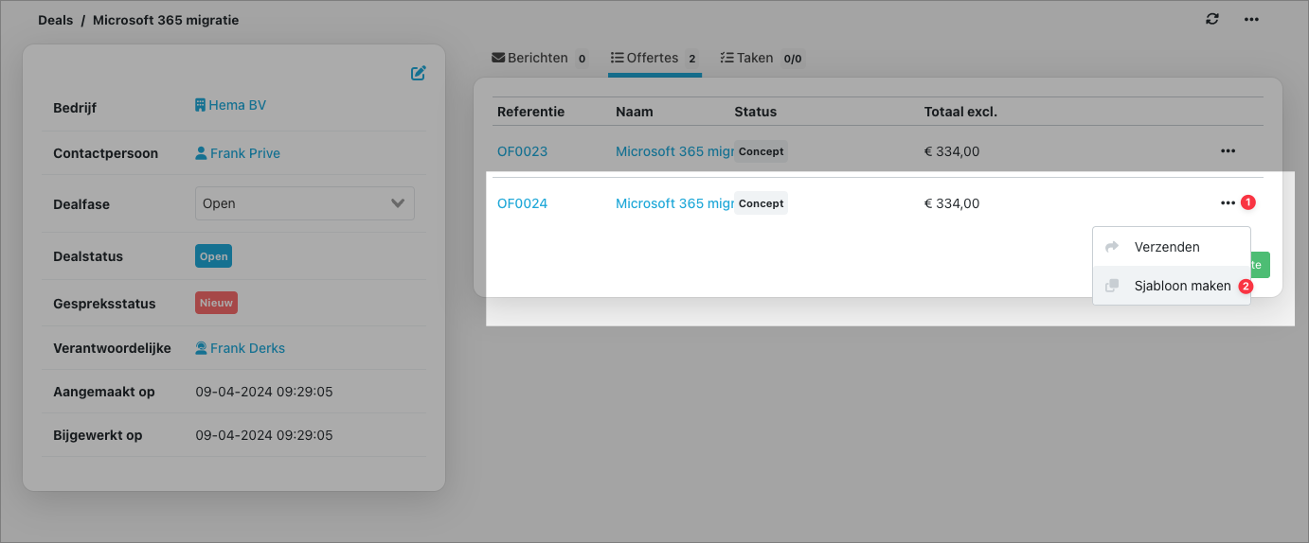Open the header three-dots menu
The image size is (1309, 543).
click(1251, 19)
